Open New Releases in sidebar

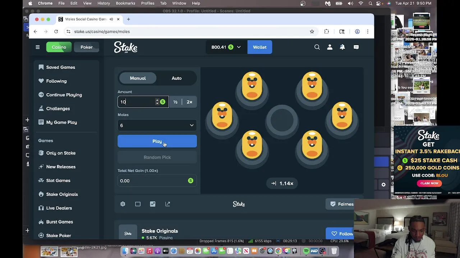coord(61,167)
